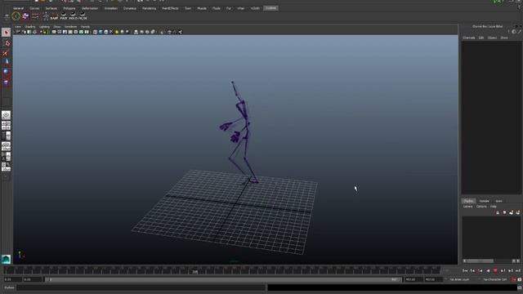Open Channel Box Show menu
Viewport: 523px width, 294px height.
(x=504, y=38)
